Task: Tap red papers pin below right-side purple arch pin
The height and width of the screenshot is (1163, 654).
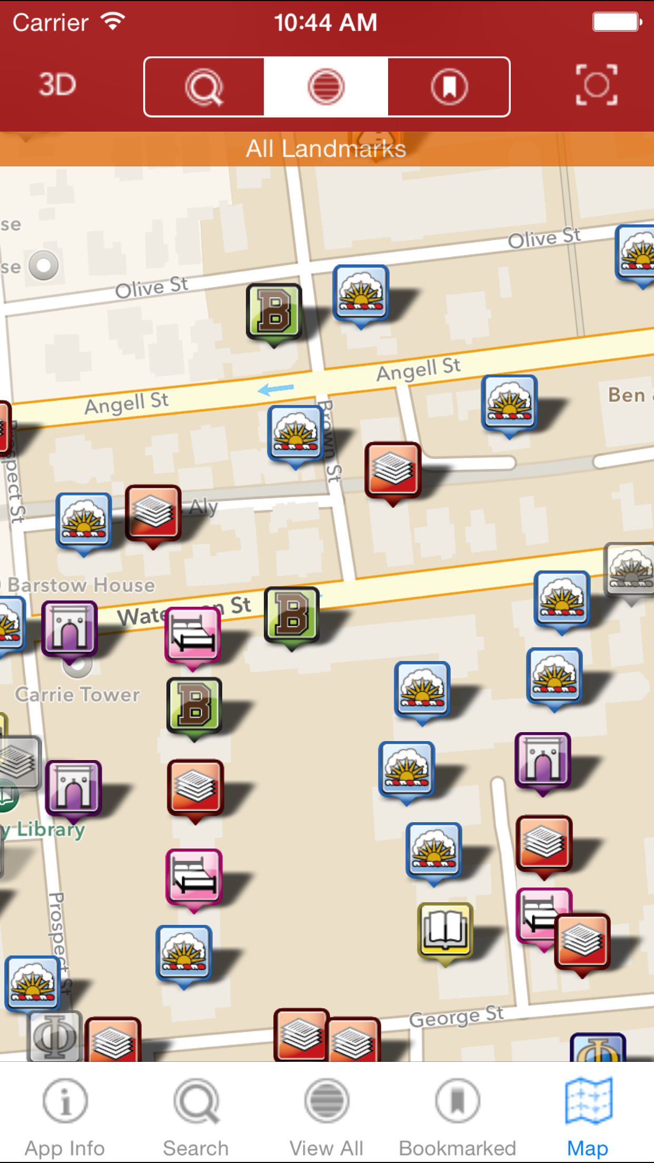Action: click(544, 845)
